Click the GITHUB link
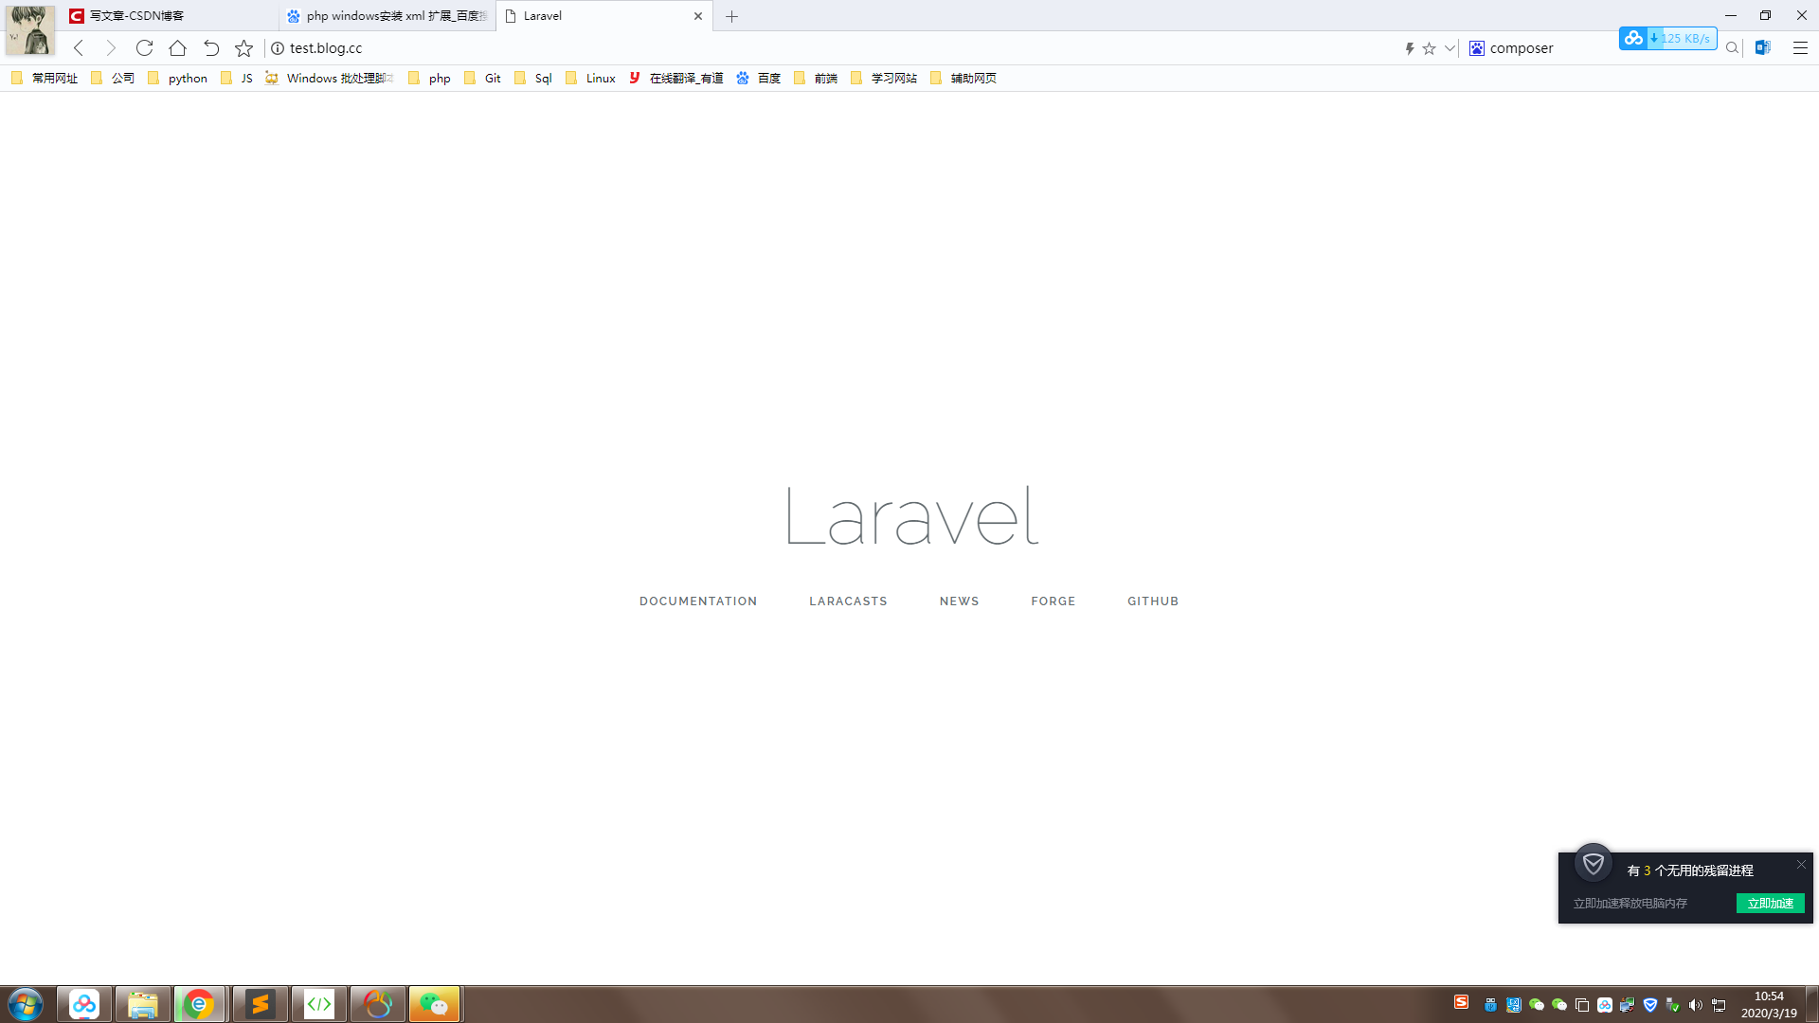The image size is (1819, 1023). [1153, 601]
